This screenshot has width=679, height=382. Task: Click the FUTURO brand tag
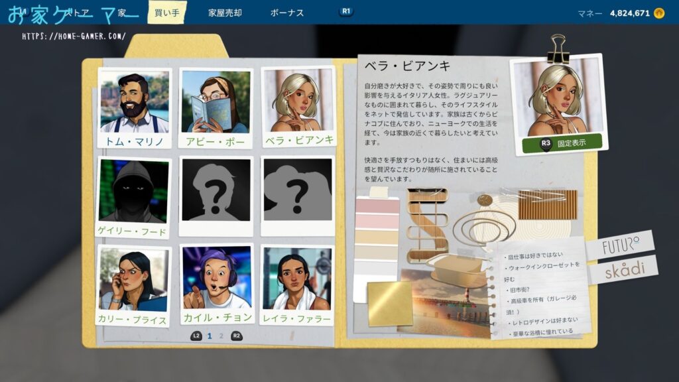620,245
